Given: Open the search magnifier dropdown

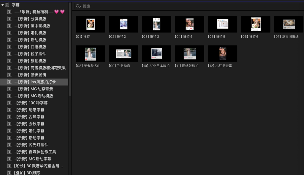Looking at the screenshot, I should pos(78,6).
